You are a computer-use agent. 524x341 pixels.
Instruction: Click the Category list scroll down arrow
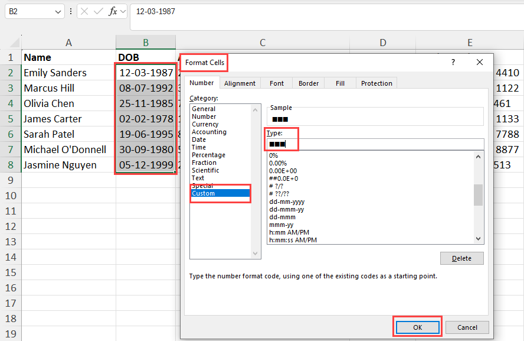(255, 254)
